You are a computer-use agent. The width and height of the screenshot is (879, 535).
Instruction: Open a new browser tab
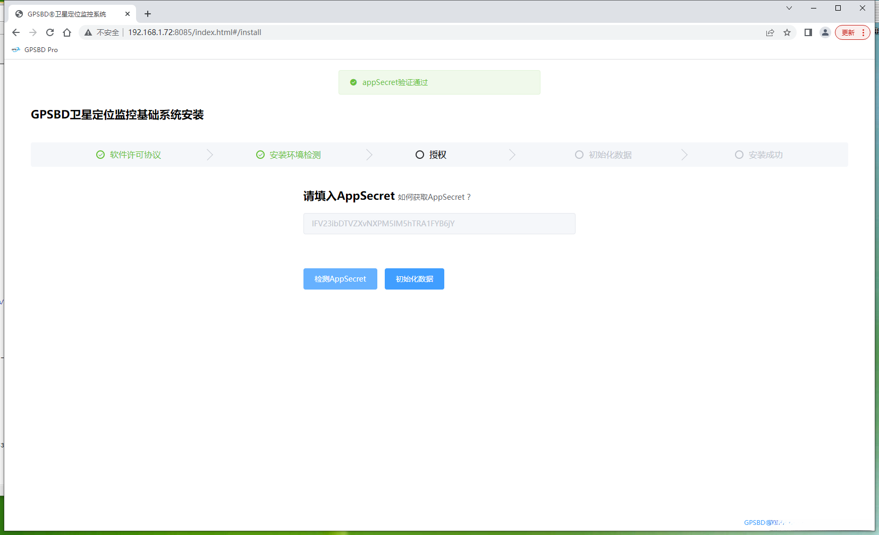(x=148, y=14)
